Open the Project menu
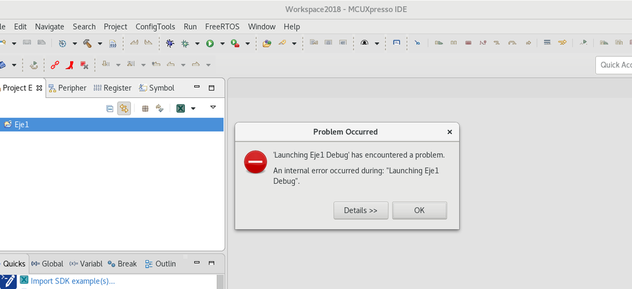The height and width of the screenshot is (289, 632). click(x=116, y=27)
